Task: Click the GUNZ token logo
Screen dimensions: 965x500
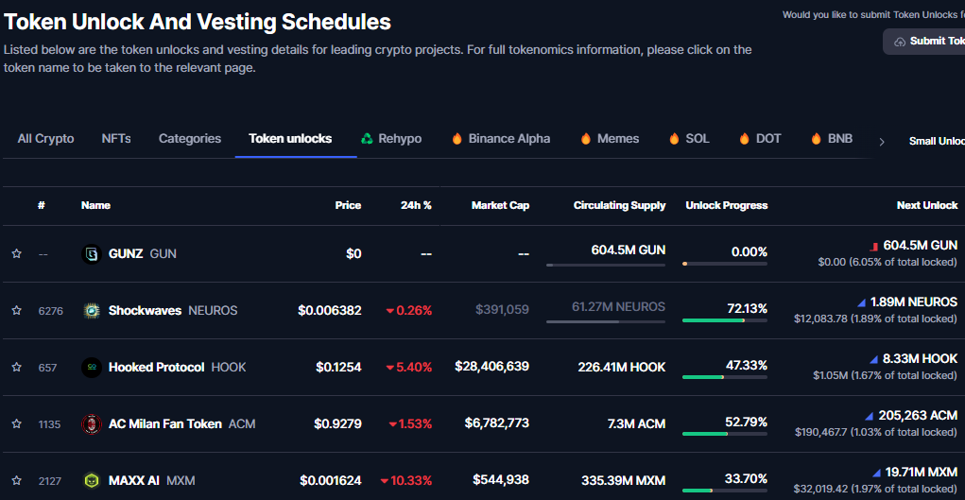Action: tap(92, 253)
